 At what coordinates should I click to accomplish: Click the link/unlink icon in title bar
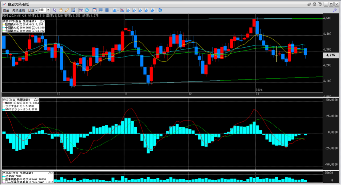coord(309,4)
